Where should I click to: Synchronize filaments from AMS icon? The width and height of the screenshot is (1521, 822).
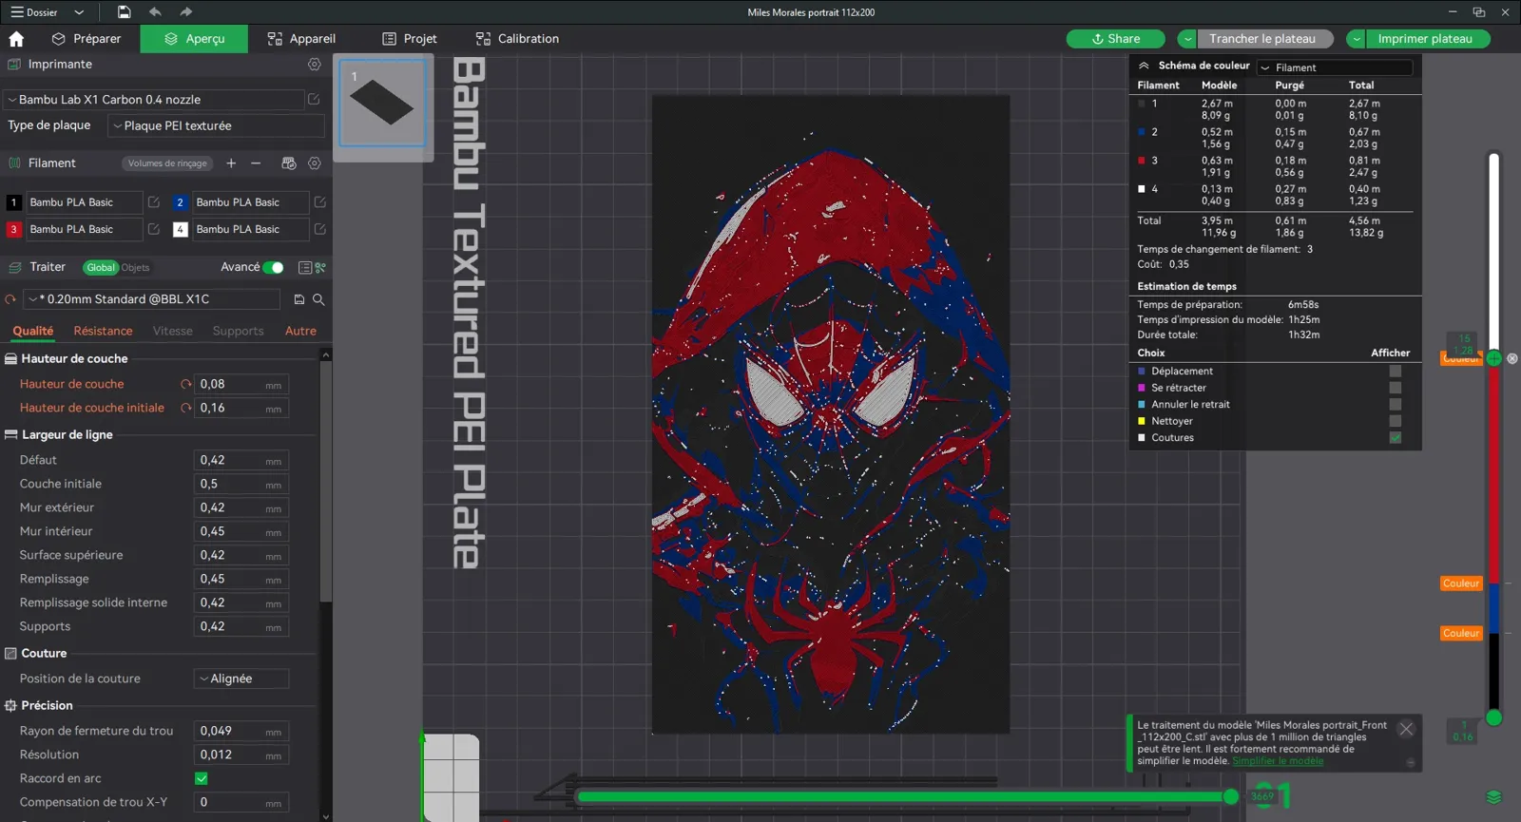289,163
